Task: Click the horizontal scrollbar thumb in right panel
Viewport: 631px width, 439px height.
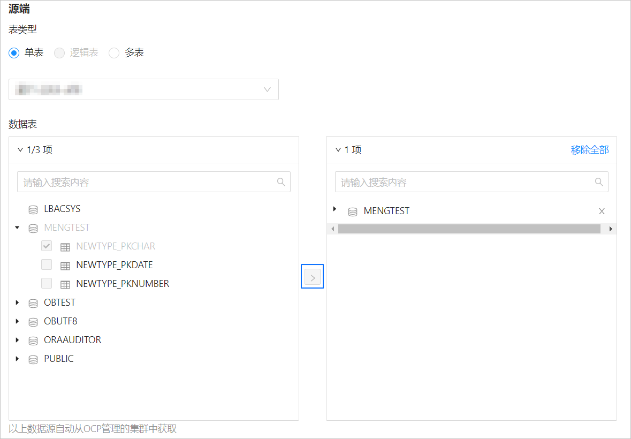Action: point(469,229)
